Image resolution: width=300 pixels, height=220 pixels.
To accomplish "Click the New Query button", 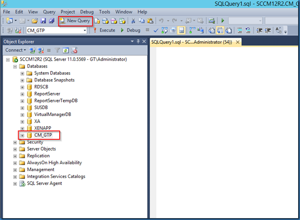I will pos(75,21).
